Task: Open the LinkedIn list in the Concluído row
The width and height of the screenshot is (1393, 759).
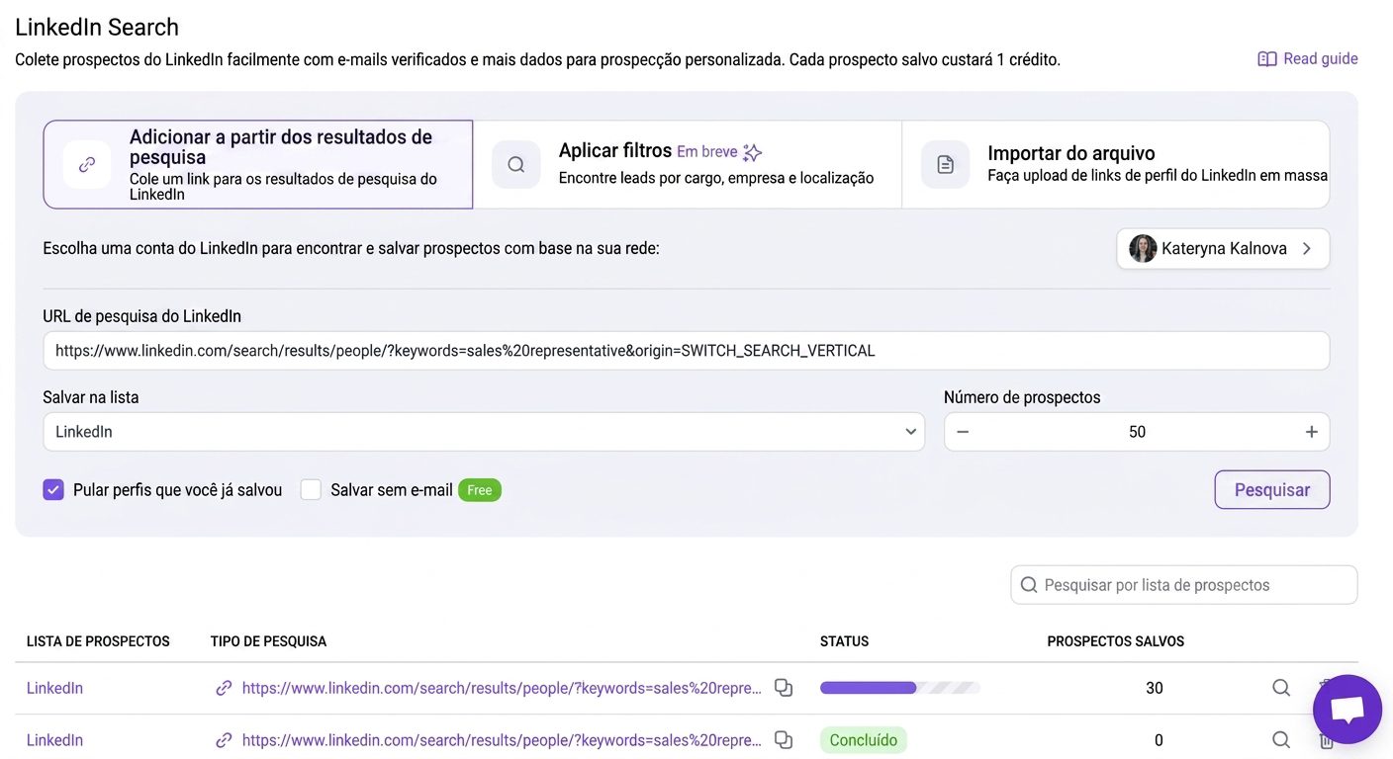Action: [54, 740]
